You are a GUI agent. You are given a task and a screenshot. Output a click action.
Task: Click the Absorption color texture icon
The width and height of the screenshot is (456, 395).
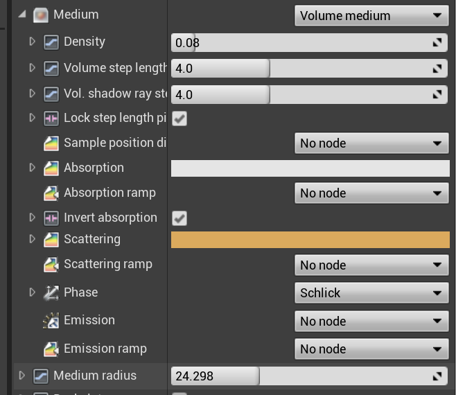[x=51, y=168]
